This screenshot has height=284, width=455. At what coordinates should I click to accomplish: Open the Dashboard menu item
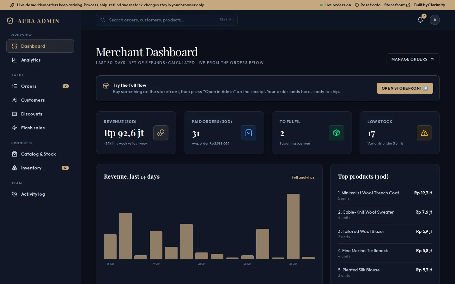pos(40,46)
